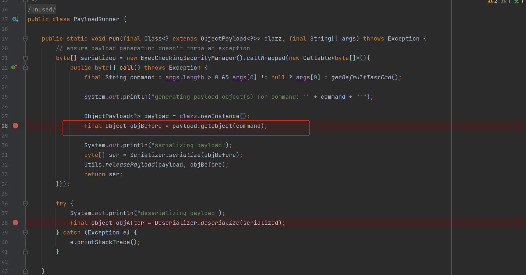Viewport: 526px width, 275px height.
Task: Click the objAfter variable on line 38
Action: pyautogui.click(x=130, y=223)
